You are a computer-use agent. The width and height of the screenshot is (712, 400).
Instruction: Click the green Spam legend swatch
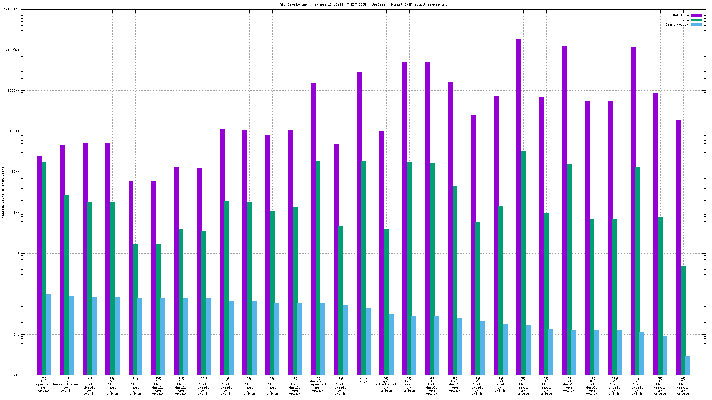tap(696, 20)
